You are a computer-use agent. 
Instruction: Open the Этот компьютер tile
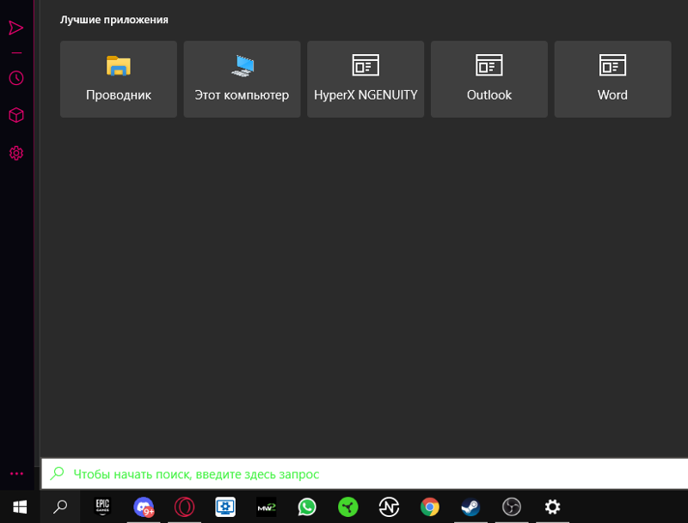(x=242, y=79)
